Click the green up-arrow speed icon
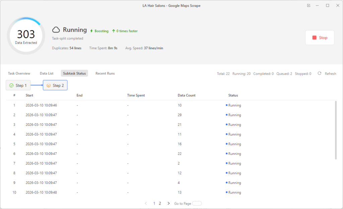343x209 pixels. pyautogui.click(x=114, y=31)
